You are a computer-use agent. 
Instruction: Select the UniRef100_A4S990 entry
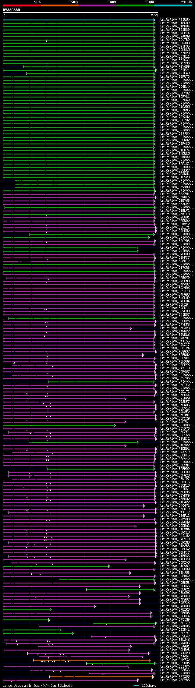pos(175,63)
